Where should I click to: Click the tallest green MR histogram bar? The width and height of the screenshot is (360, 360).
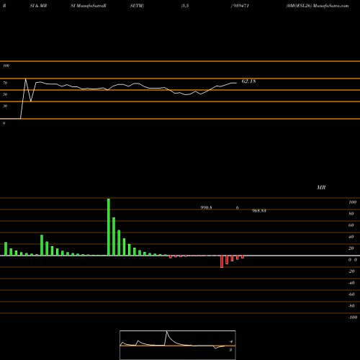coord(109,227)
